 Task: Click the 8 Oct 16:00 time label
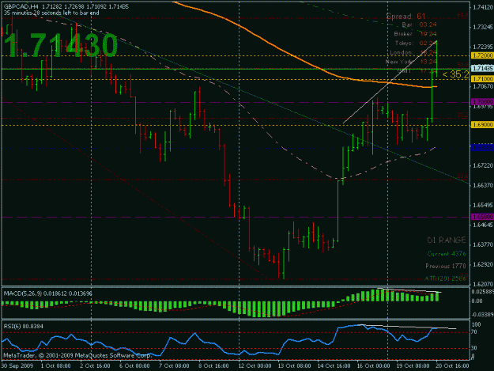213,365
